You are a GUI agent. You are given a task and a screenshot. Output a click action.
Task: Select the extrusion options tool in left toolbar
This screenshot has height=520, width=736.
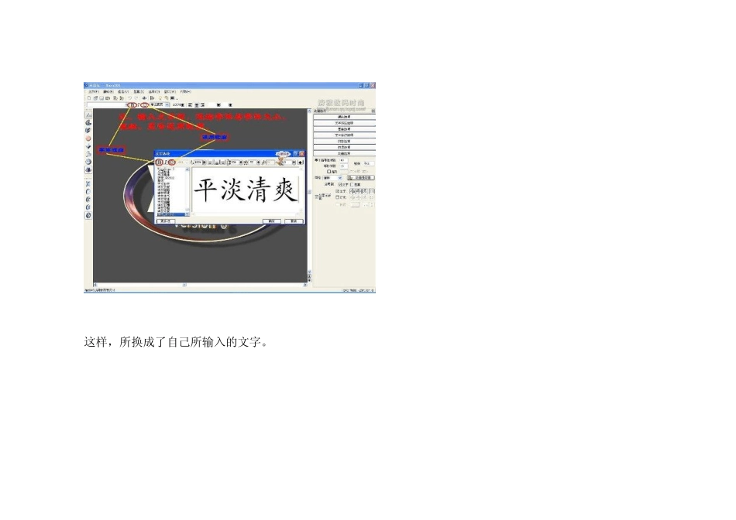click(88, 130)
